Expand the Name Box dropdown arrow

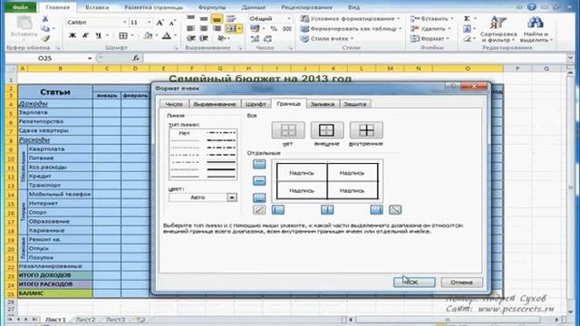click(x=90, y=58)
